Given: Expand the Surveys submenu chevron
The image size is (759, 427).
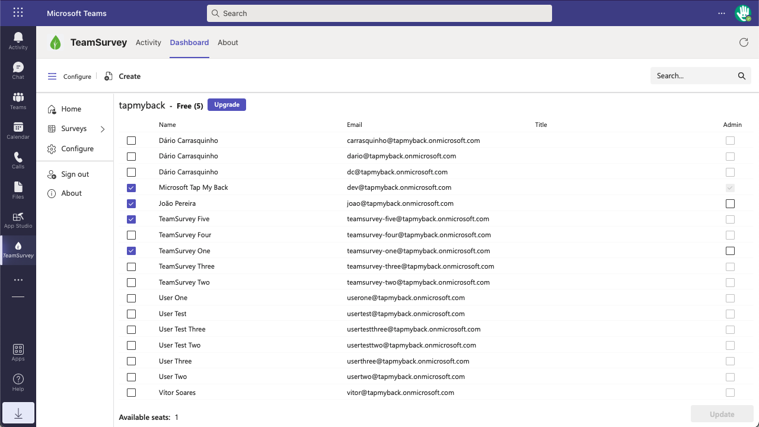Looking at the screenshot, I should (x=103, y=129).
